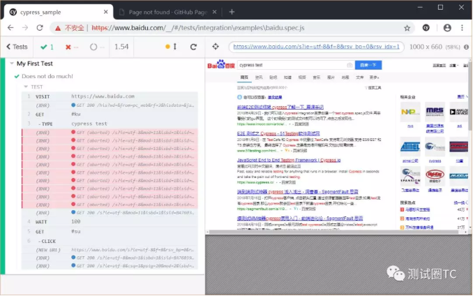Viewport: 473px width, 296px height.
Task: Open the E2E 51Testing search result
Action: (278, 133)
